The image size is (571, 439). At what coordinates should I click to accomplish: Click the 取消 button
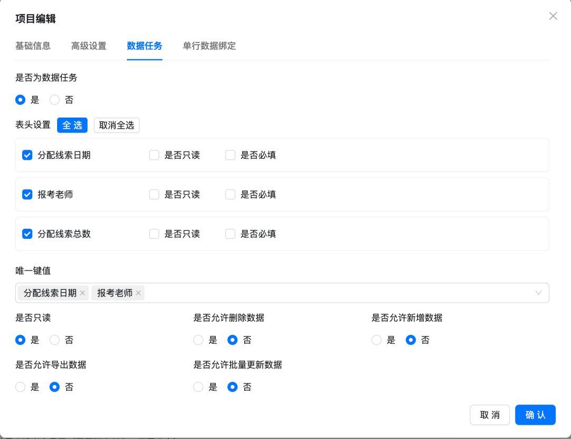coord(490,415)
